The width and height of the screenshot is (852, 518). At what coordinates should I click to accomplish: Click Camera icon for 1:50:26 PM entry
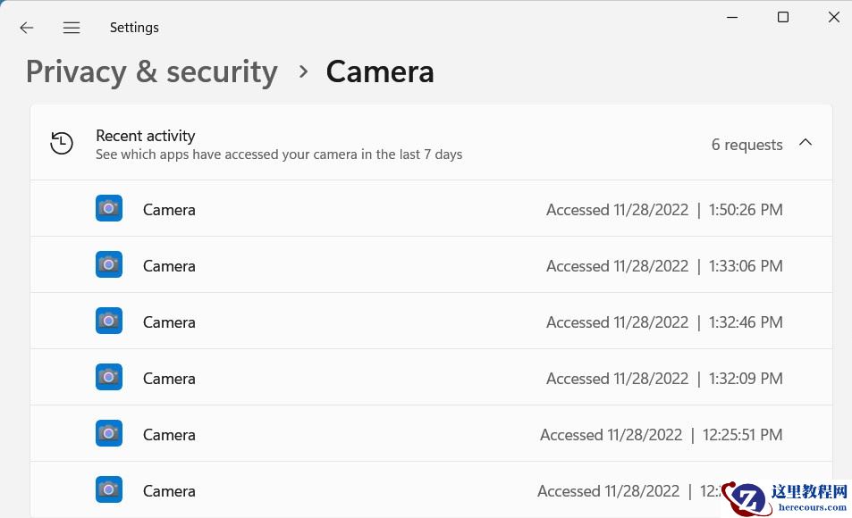[x=109, y=208]
